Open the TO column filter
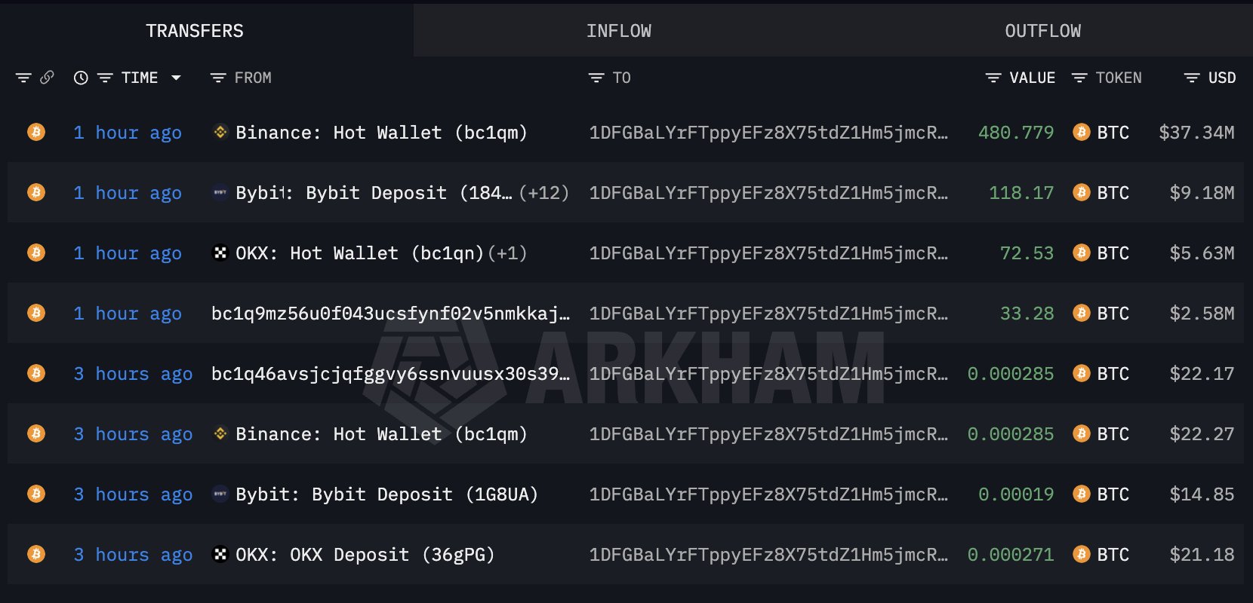1253x603 pixels. (596, 78)
